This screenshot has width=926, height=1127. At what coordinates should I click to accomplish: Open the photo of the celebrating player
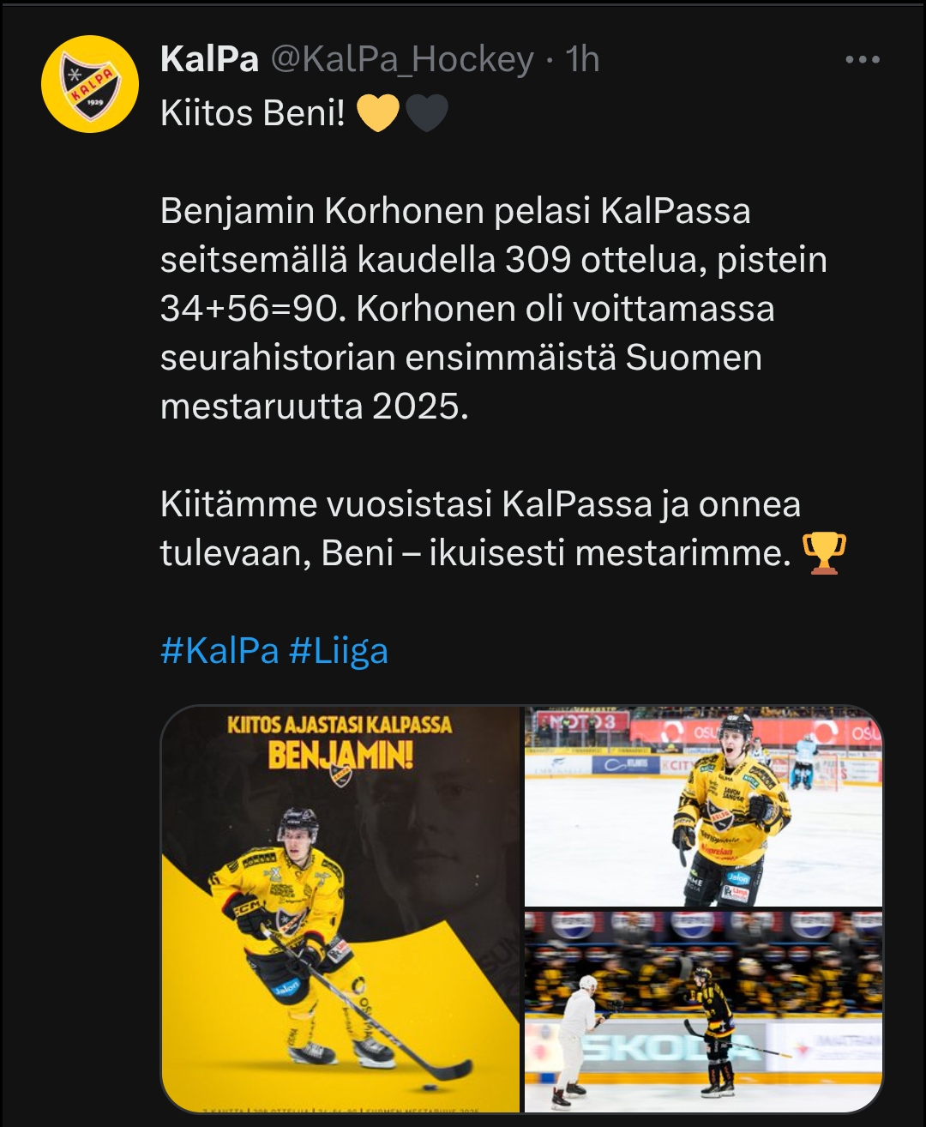[x=703, y=806]
